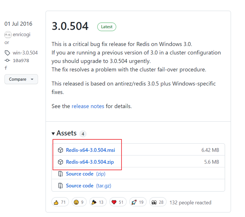Collapse the Assets section triangle
Image resolution: width=245 pixels, height=217 pixels.
(53, 133)
